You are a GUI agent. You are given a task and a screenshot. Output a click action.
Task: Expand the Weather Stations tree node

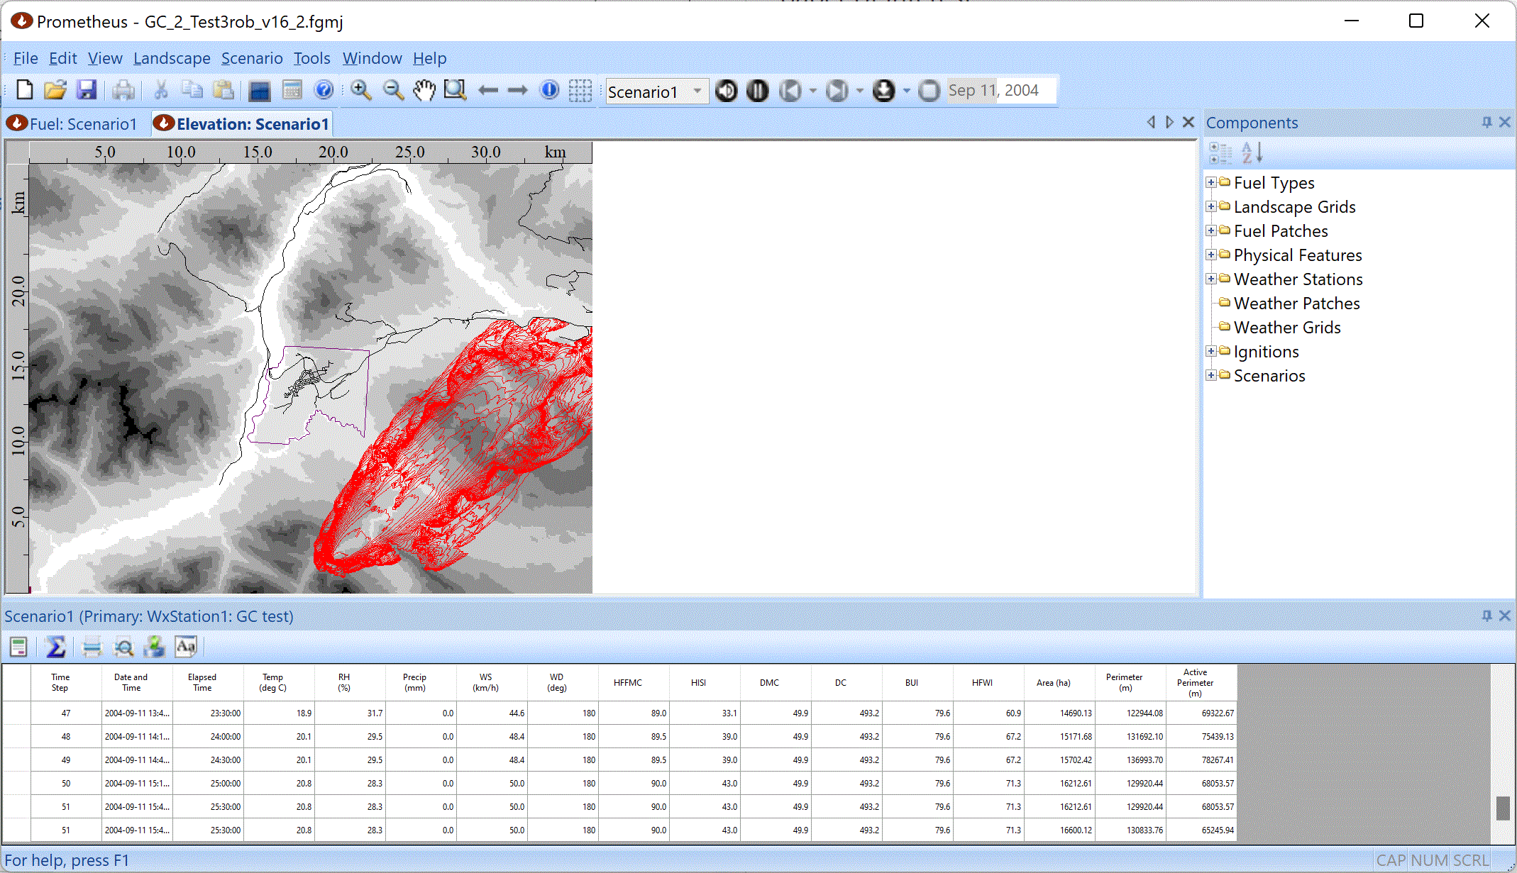click(x=1211, y=279)
